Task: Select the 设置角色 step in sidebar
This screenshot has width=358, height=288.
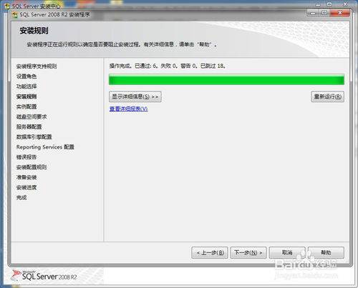Action: tap(26, 76)
